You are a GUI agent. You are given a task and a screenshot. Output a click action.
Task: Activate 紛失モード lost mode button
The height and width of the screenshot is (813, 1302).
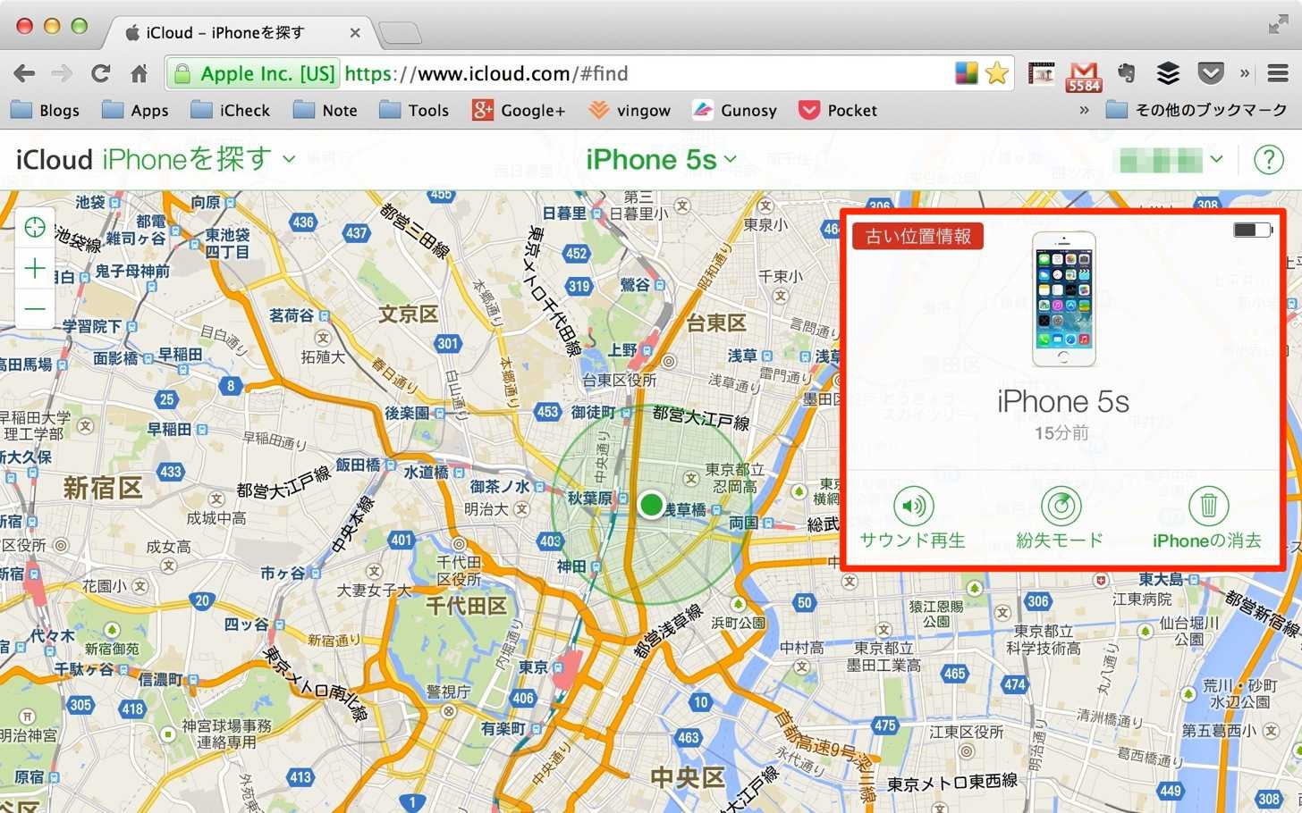pos(1061,518)
